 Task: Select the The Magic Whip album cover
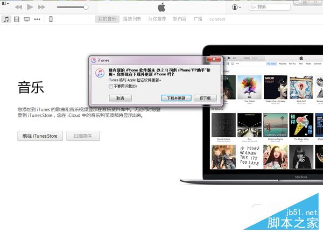[301, 125]
